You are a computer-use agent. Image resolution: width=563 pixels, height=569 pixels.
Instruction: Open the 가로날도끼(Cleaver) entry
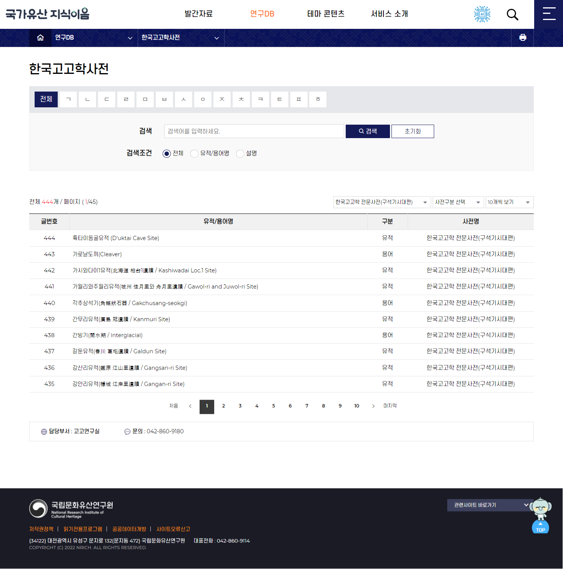tap(97, 254)
